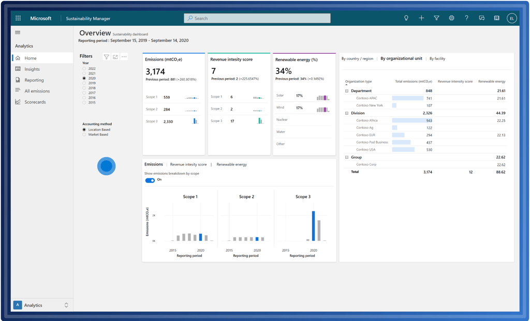Open the EL user account avatar
Screen dimensions: 530x321
(x=512, y=18)
